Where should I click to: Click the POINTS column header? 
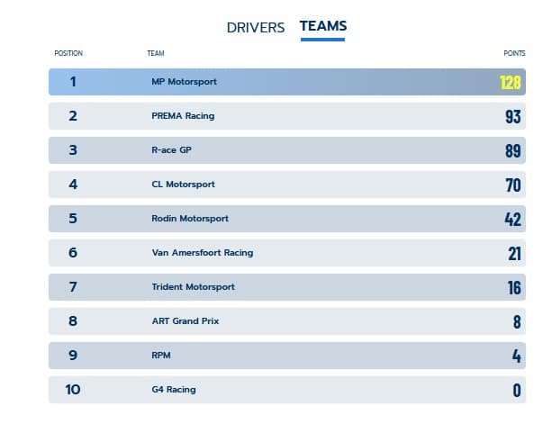514,53
